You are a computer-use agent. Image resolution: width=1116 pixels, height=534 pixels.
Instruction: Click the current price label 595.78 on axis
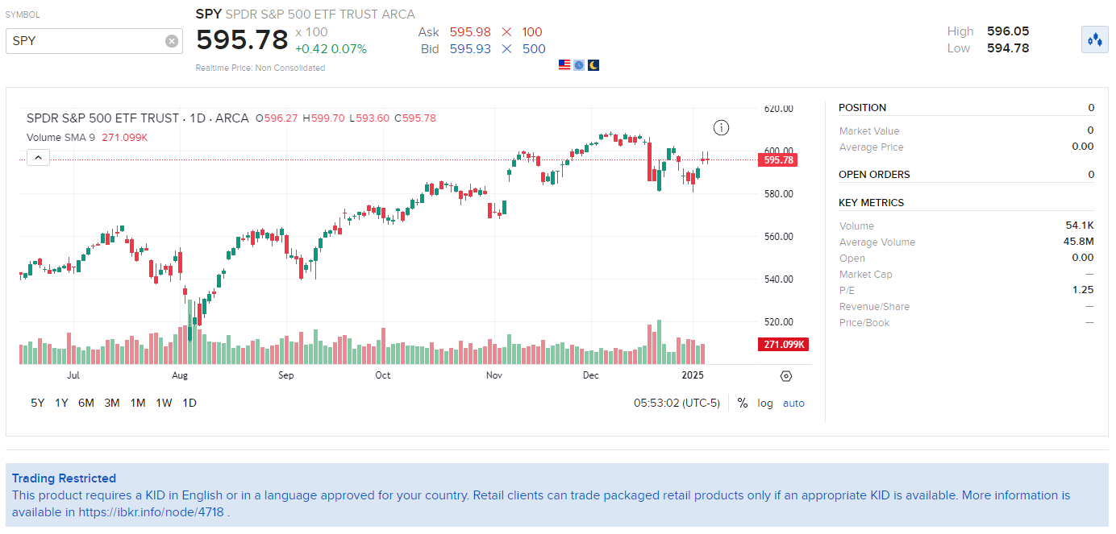click(x=777, y=159)
